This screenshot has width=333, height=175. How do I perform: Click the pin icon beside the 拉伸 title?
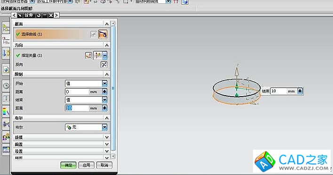20,15
